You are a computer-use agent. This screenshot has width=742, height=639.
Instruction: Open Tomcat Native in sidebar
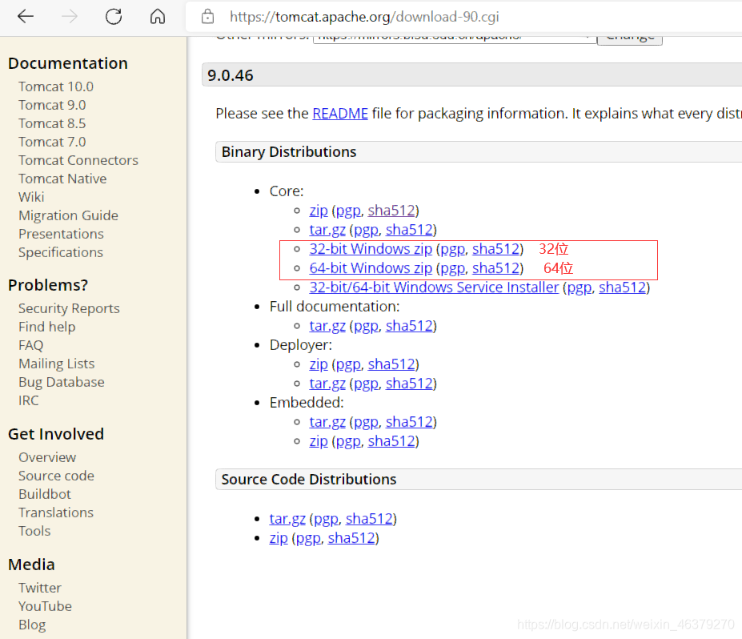pyautogui.click(x=62, y=179)
